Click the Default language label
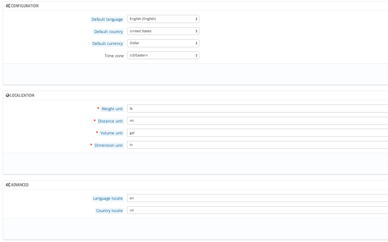 [x=107, y=20]
